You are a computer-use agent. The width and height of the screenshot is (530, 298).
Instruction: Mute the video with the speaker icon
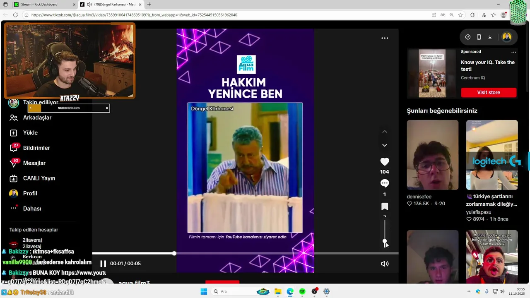point(385,264)
